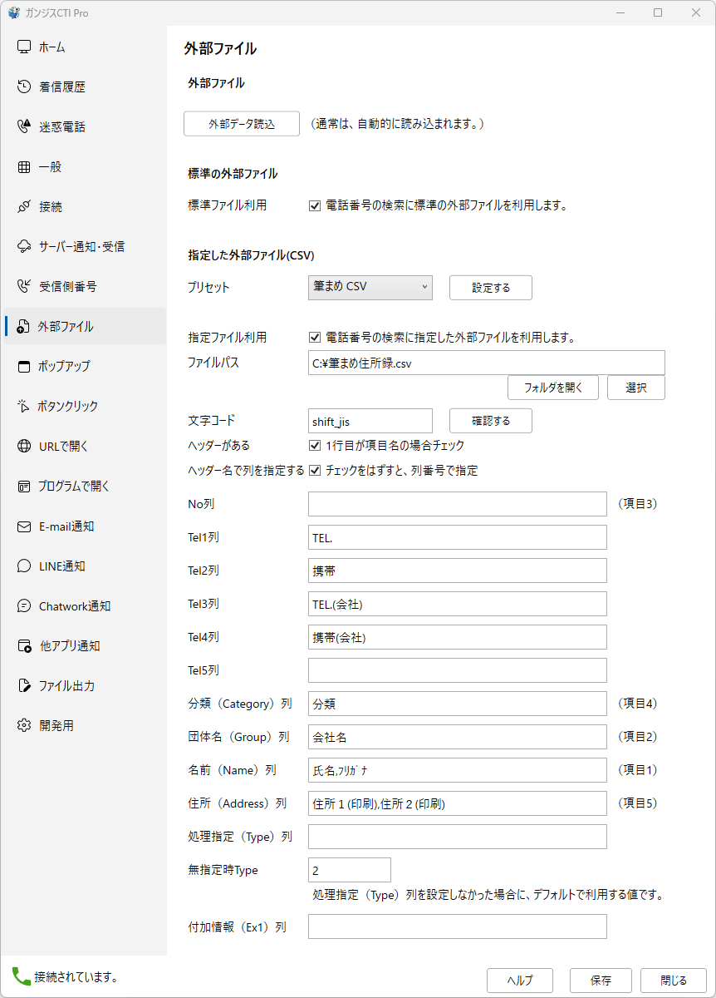Image resolution: width=716 pixels, height=998 pixels.
Task: Click the 受信側番号 incoming phone icon
Action: pyautogui.click(x=24, y=286)
